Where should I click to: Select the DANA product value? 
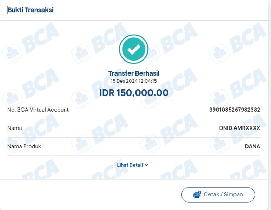click(x=252, y=146)
